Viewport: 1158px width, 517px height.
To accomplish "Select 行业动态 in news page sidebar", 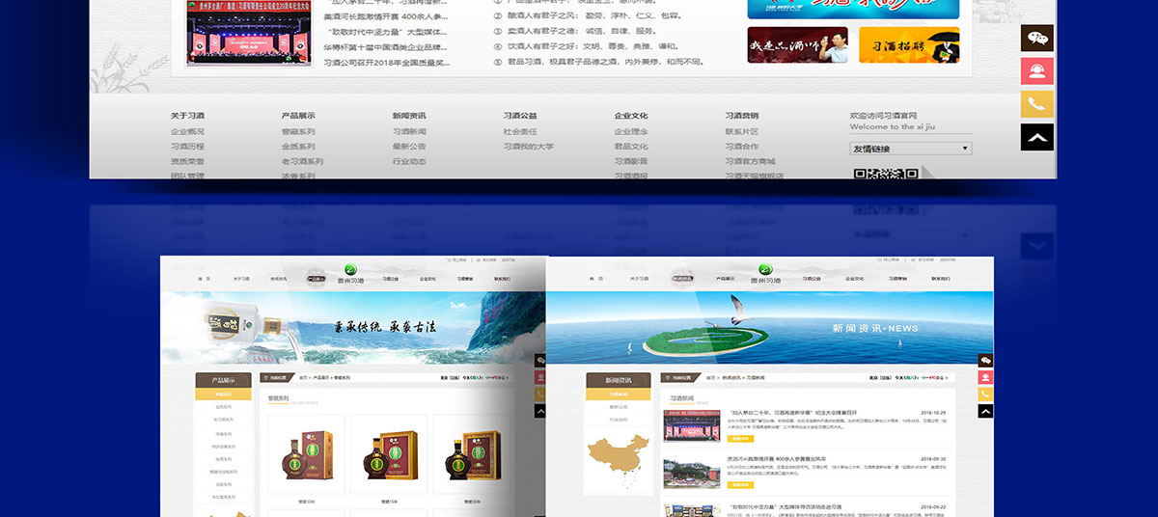I will pyautogui.click(x=619, y=420).
